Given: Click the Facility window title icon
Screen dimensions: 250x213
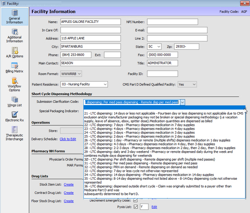Looking at the screenshot, I should [3, 3].
